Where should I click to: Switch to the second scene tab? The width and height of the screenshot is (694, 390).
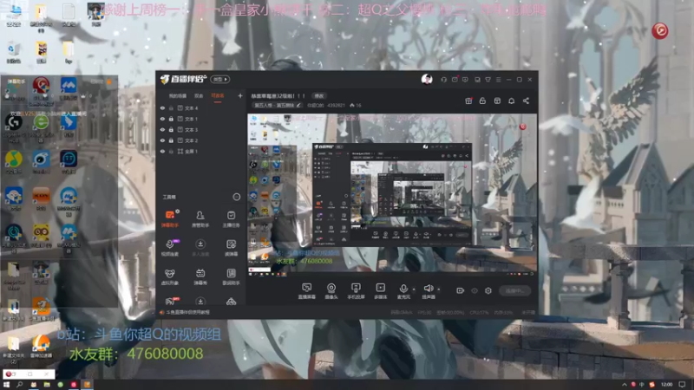(199, 96)
